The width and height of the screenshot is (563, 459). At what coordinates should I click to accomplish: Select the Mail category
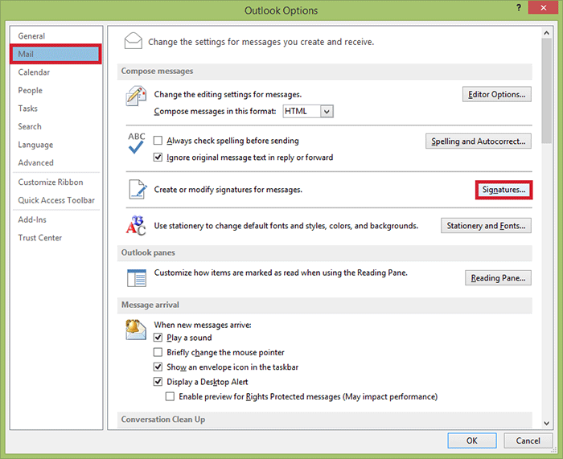click(x=56, y=54)
